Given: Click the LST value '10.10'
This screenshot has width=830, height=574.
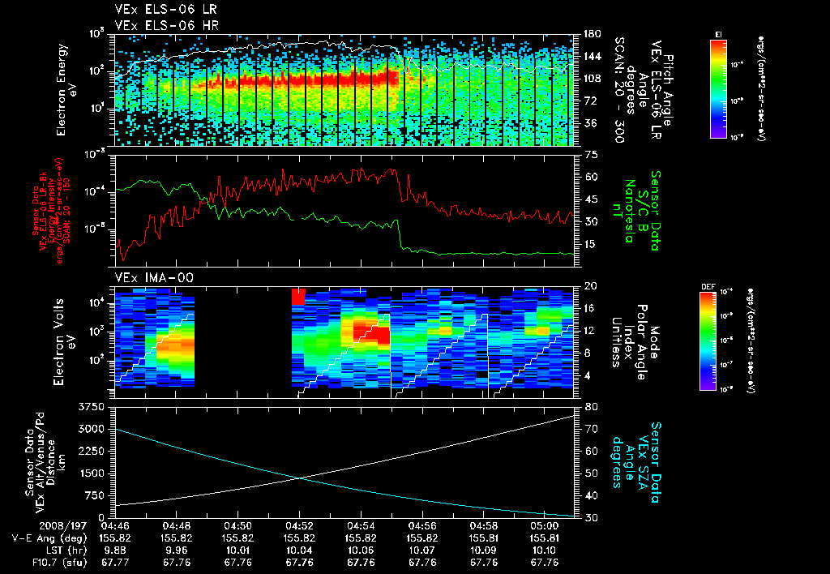Looking at the screenshot, I should coord(545,550).
